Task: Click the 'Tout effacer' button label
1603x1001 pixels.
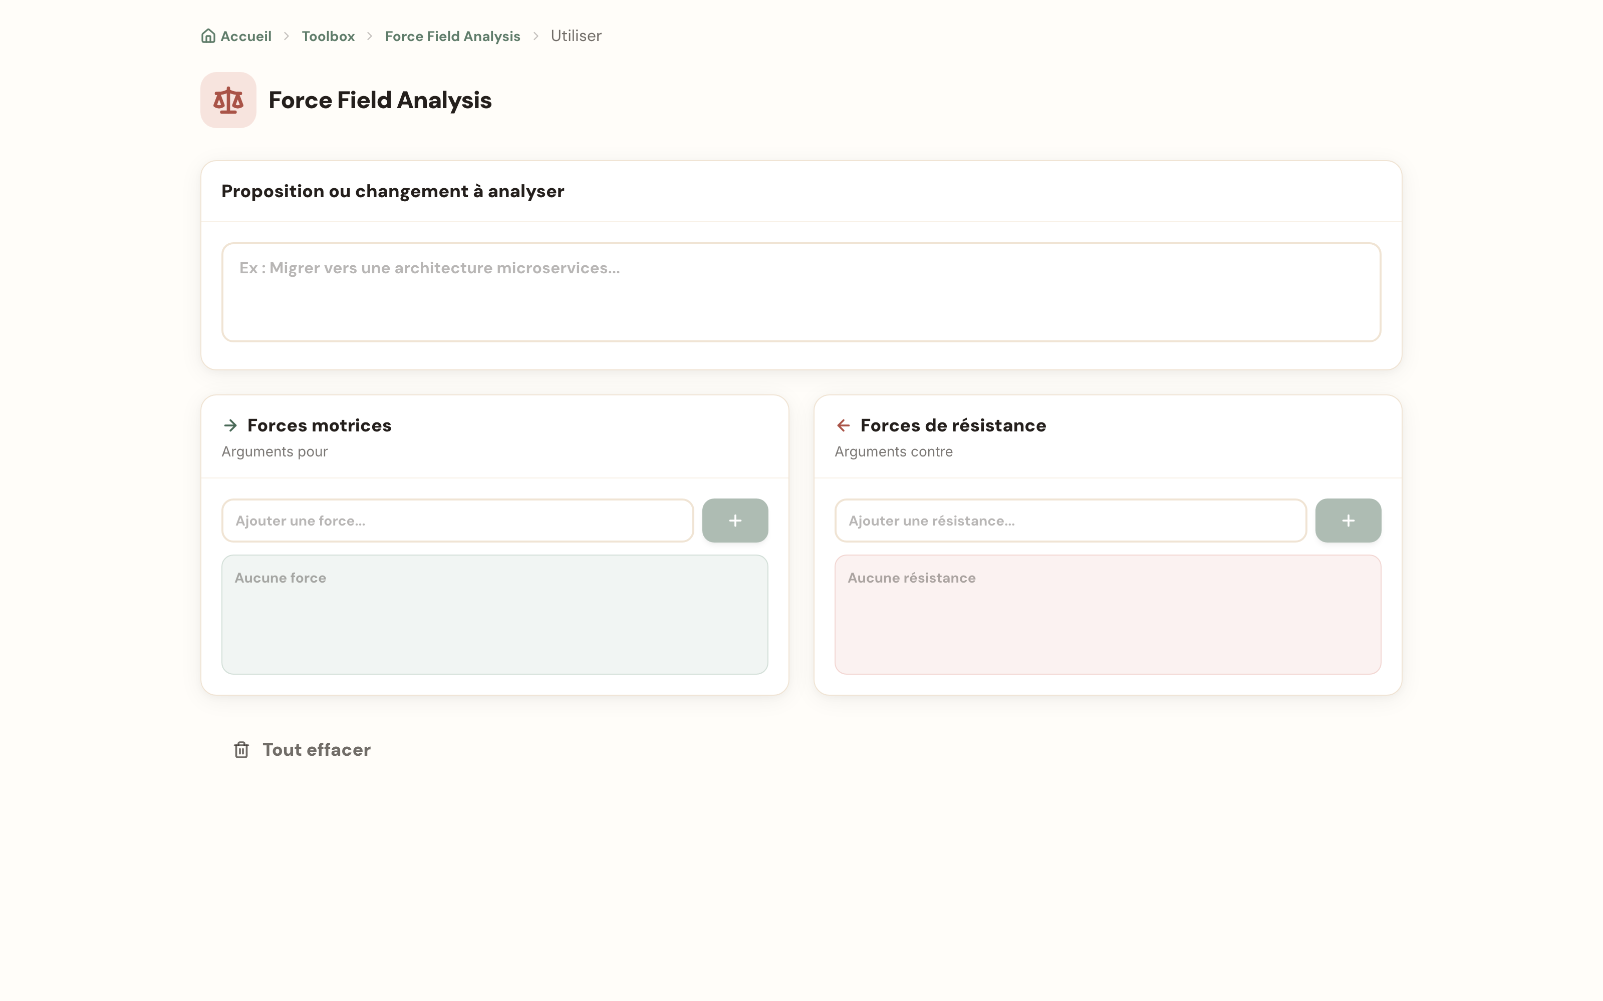Action: click(317, 750)
